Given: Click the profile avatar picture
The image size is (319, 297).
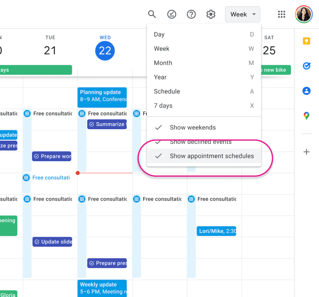Looking at the screenshot, I should 304,14.
